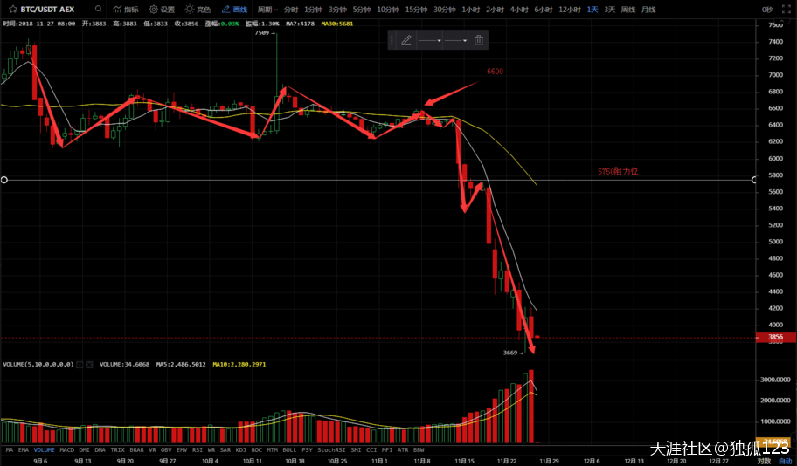
Task: Switch indicator to EMA
Action: click(24, 449)
